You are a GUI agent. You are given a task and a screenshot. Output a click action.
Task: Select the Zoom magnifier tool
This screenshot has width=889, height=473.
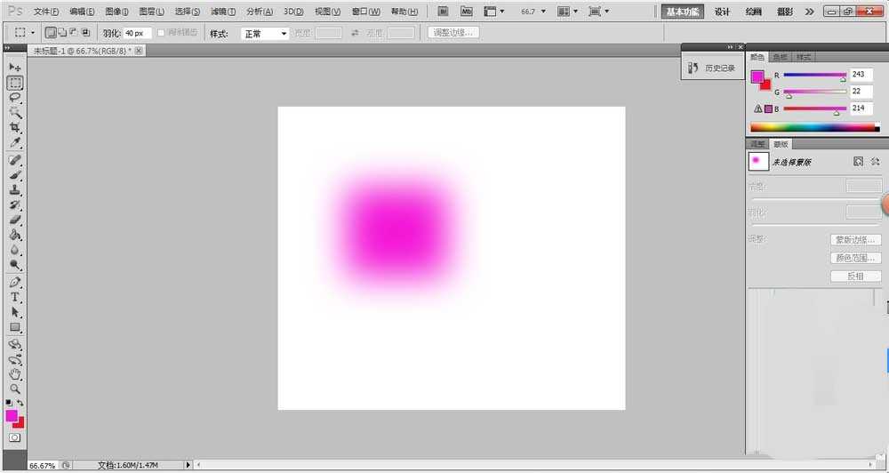[15, 389]
